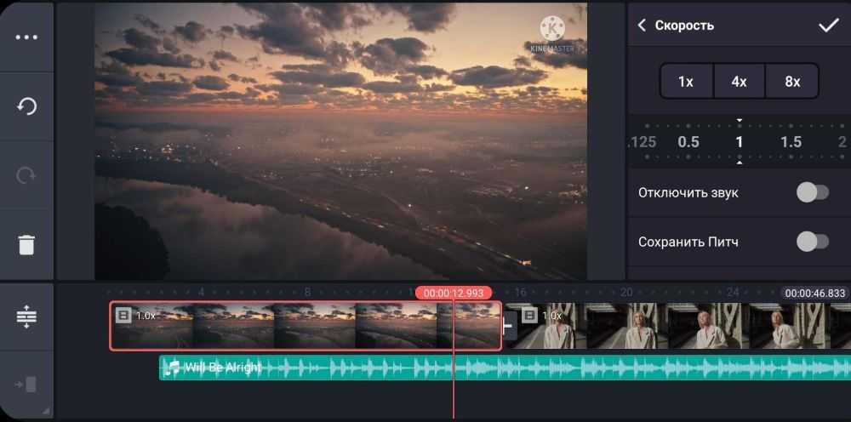Set playback speed to 1x preset

pos(686,82)
